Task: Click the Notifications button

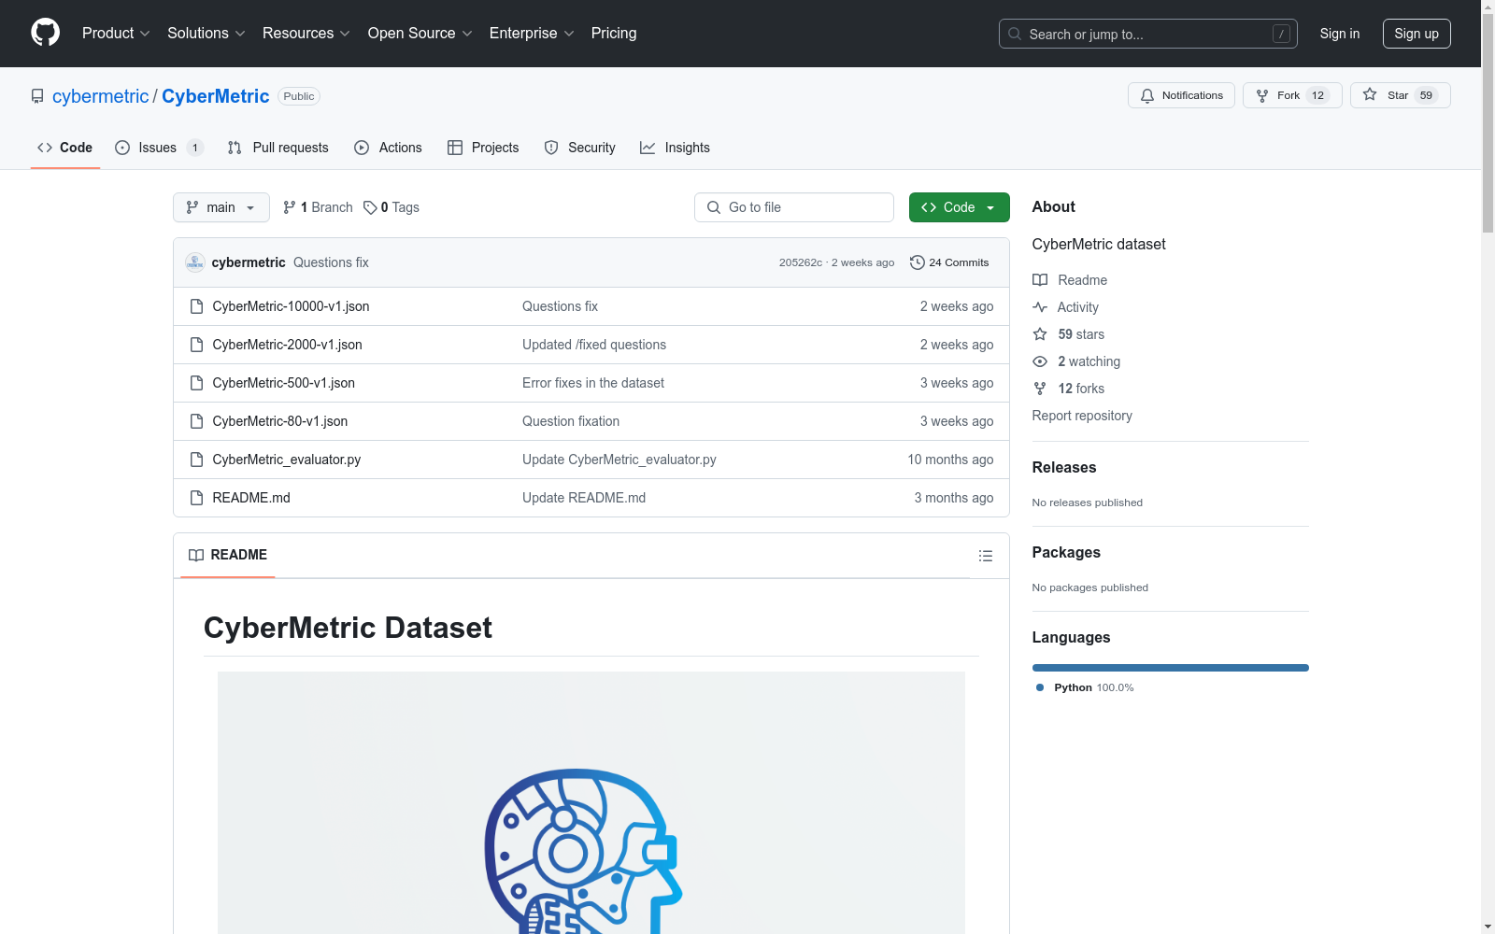Action: [1181, 95]
